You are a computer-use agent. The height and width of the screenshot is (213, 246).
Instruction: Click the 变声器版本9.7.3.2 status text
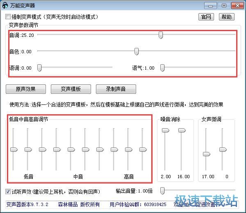[x=27, y=204]
